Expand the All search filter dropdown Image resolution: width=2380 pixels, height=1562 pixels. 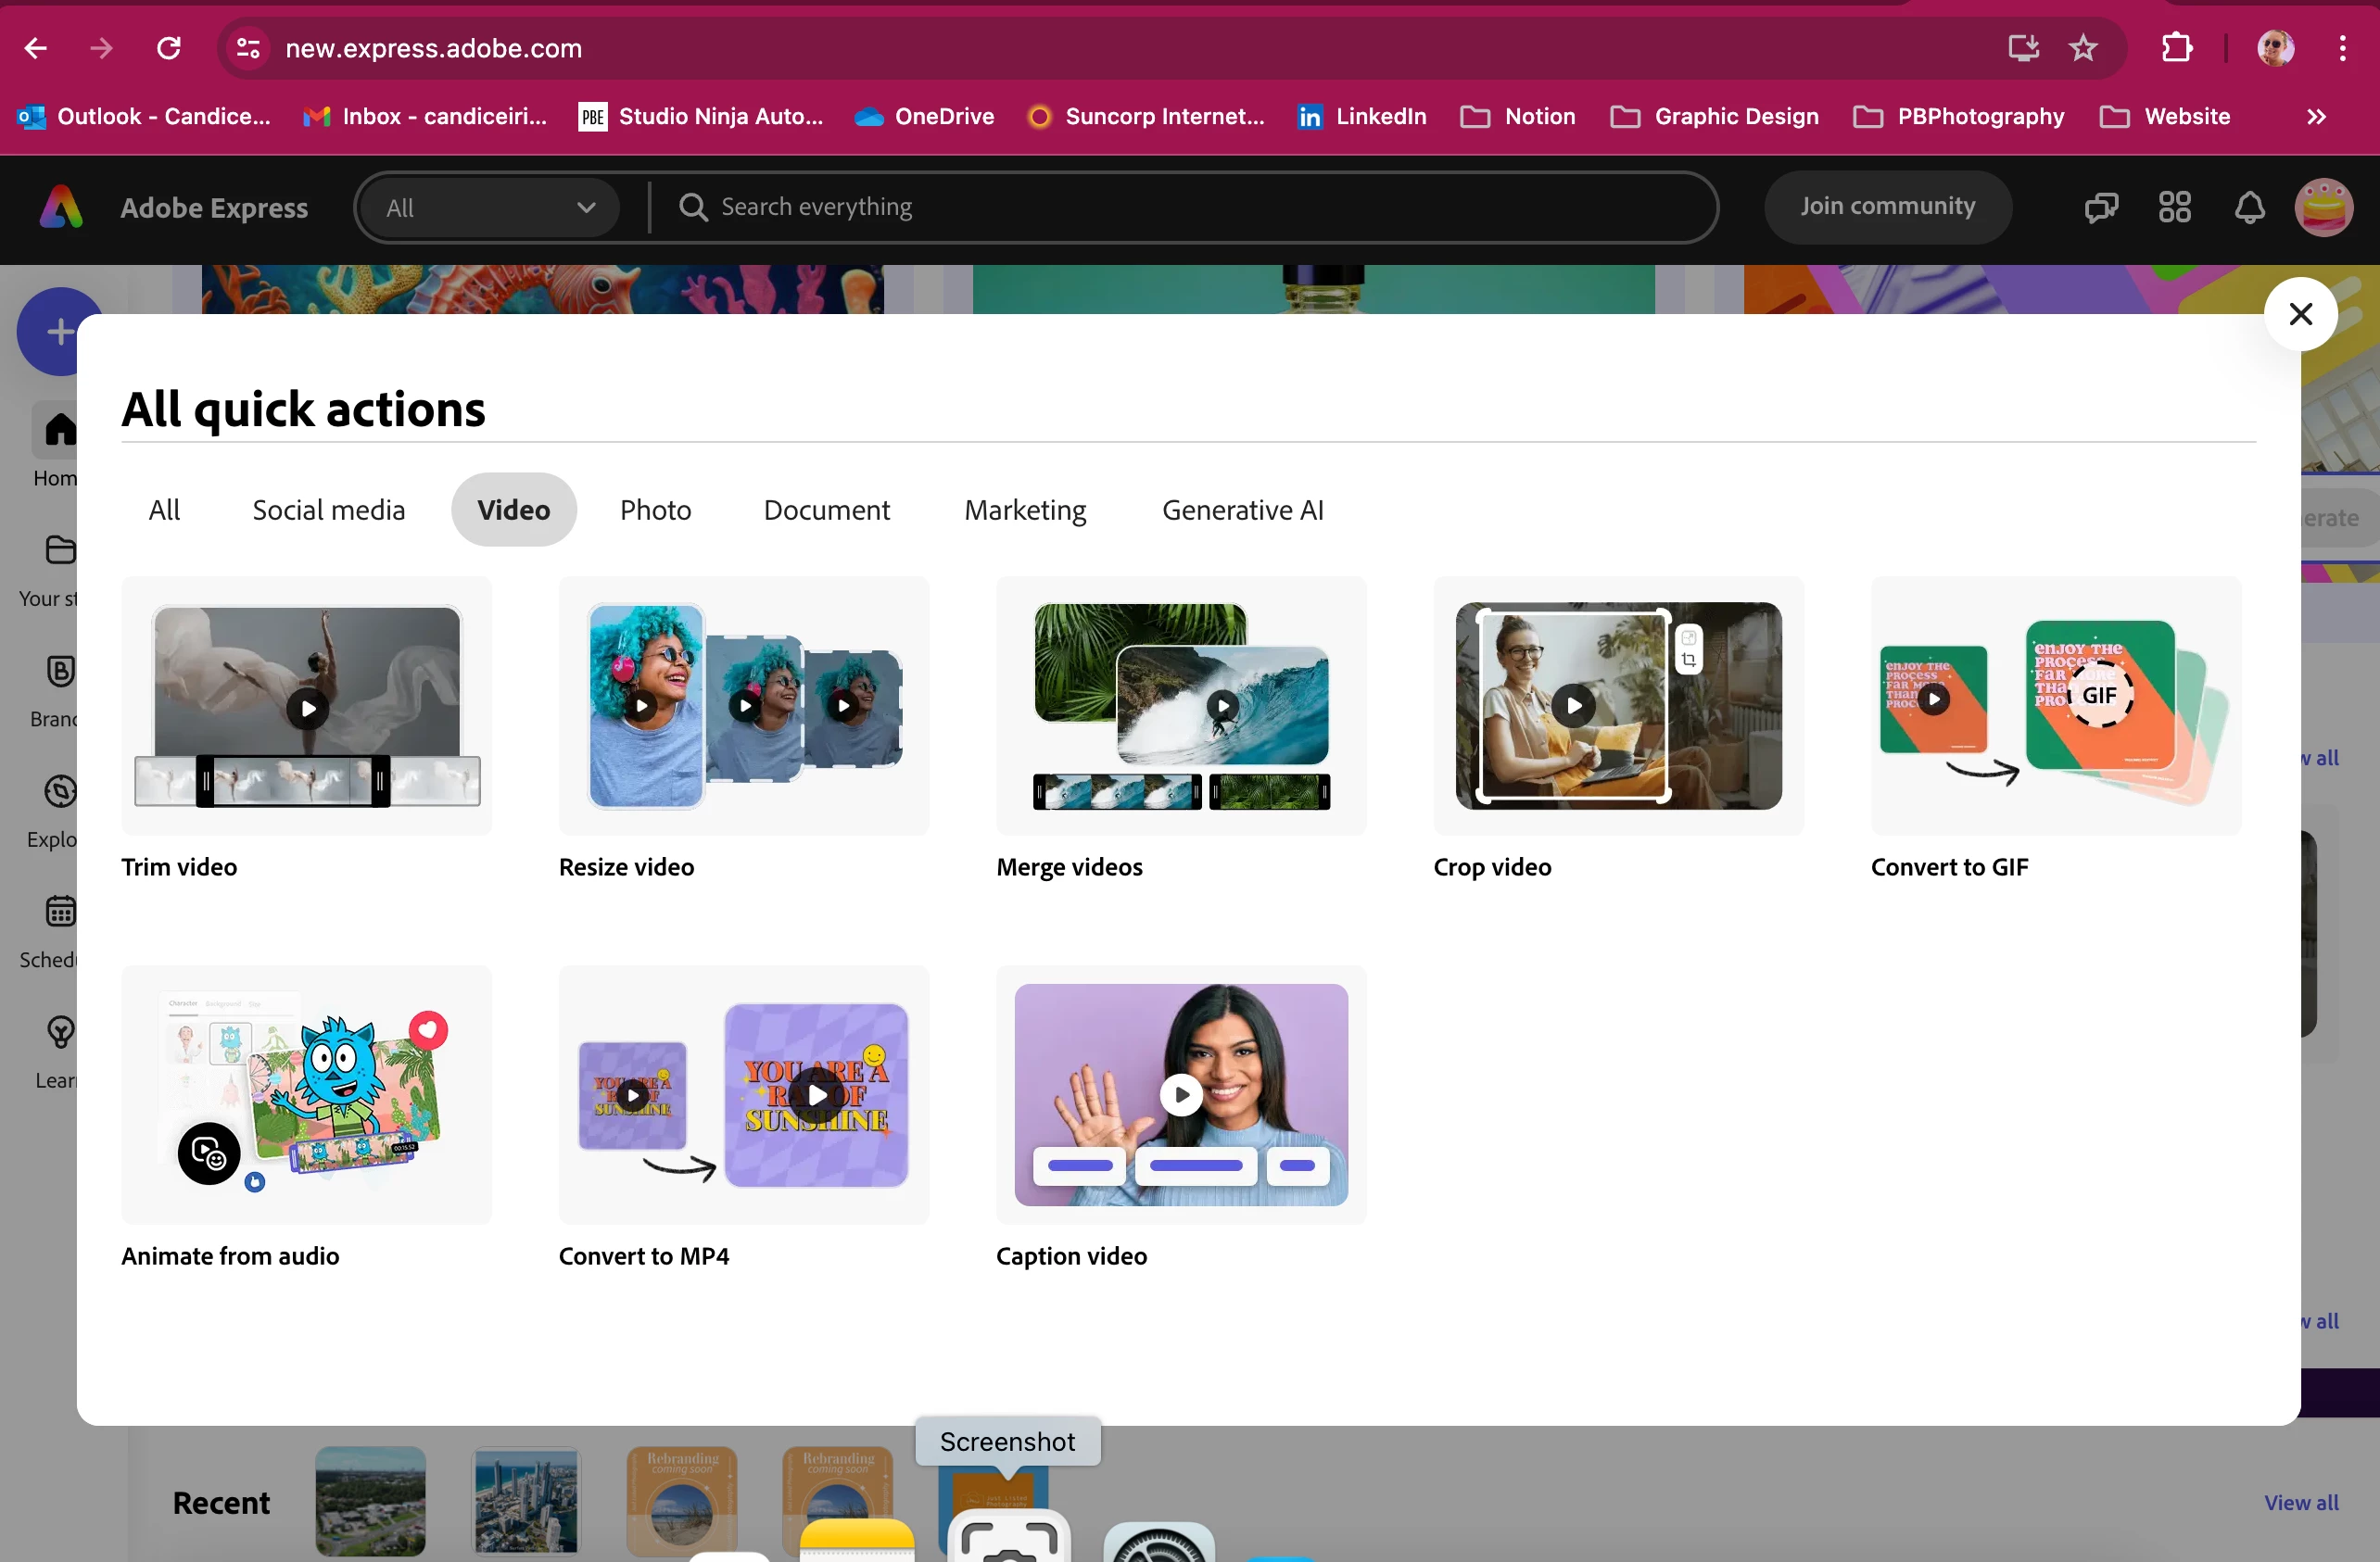pos(489,207)
